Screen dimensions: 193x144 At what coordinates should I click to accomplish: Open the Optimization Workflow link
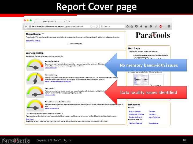(x=136, y=114)
